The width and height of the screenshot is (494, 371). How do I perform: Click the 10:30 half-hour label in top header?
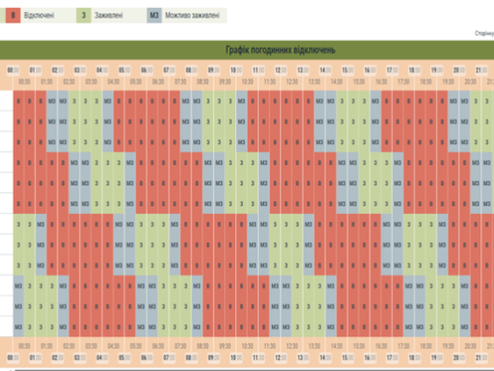247,80
